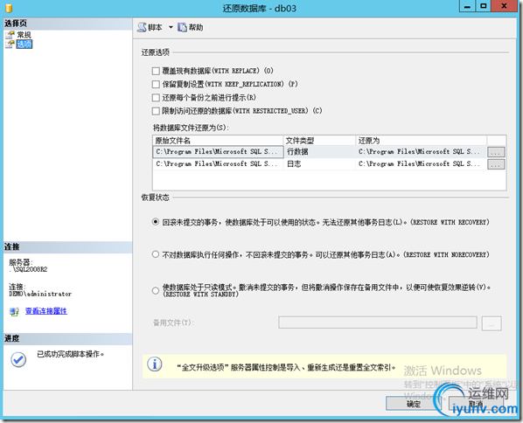Click browse button for row data file
The image size is (523, 423).
[496, 152]
